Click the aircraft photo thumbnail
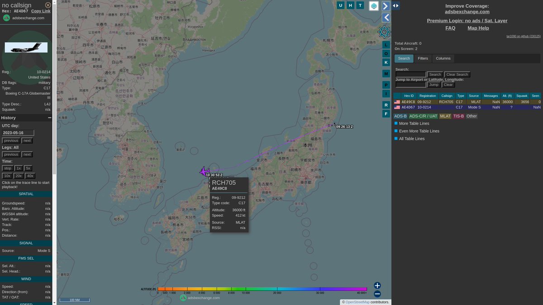Image resolution: width=543 pixels, height=305 pixels. tap(26, 47)
